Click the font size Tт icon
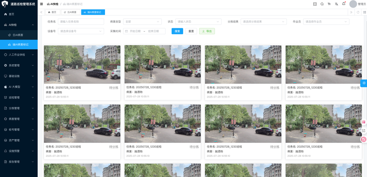 329,4
